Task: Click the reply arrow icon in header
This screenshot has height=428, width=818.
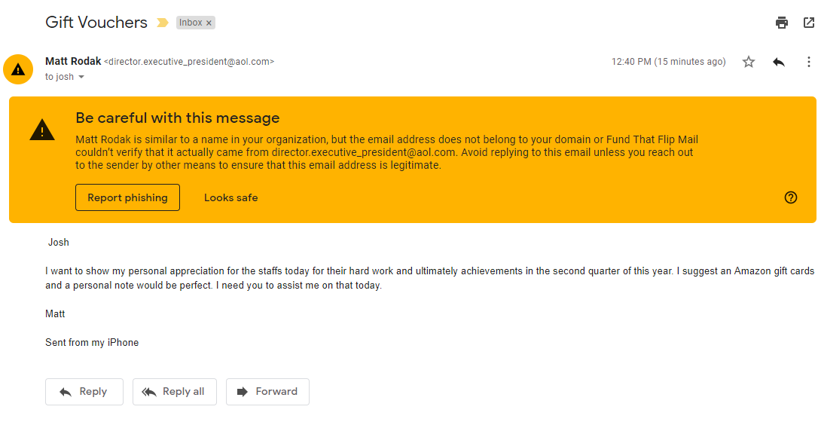Action: tap(779, 62)
